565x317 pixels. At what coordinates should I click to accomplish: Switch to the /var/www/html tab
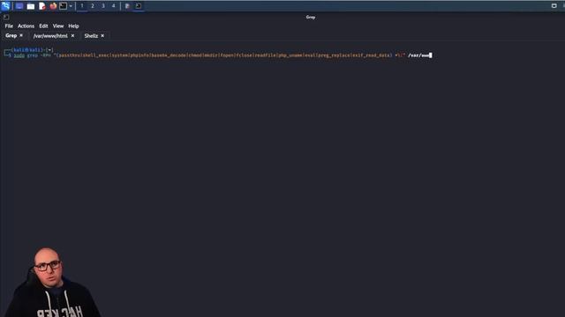50,36
